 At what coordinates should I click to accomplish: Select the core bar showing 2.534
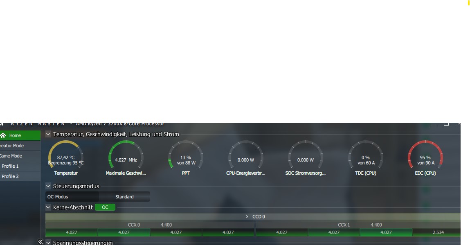point(437,232)
